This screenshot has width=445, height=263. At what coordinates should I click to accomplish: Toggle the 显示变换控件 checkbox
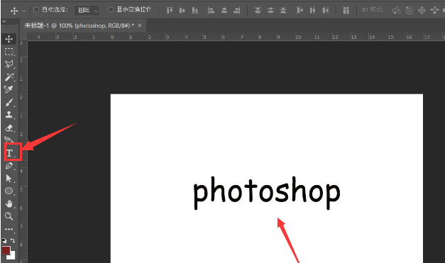(111, 10)
